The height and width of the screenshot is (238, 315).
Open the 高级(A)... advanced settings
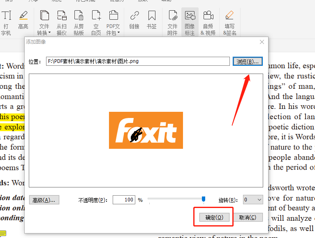point(44,200)
